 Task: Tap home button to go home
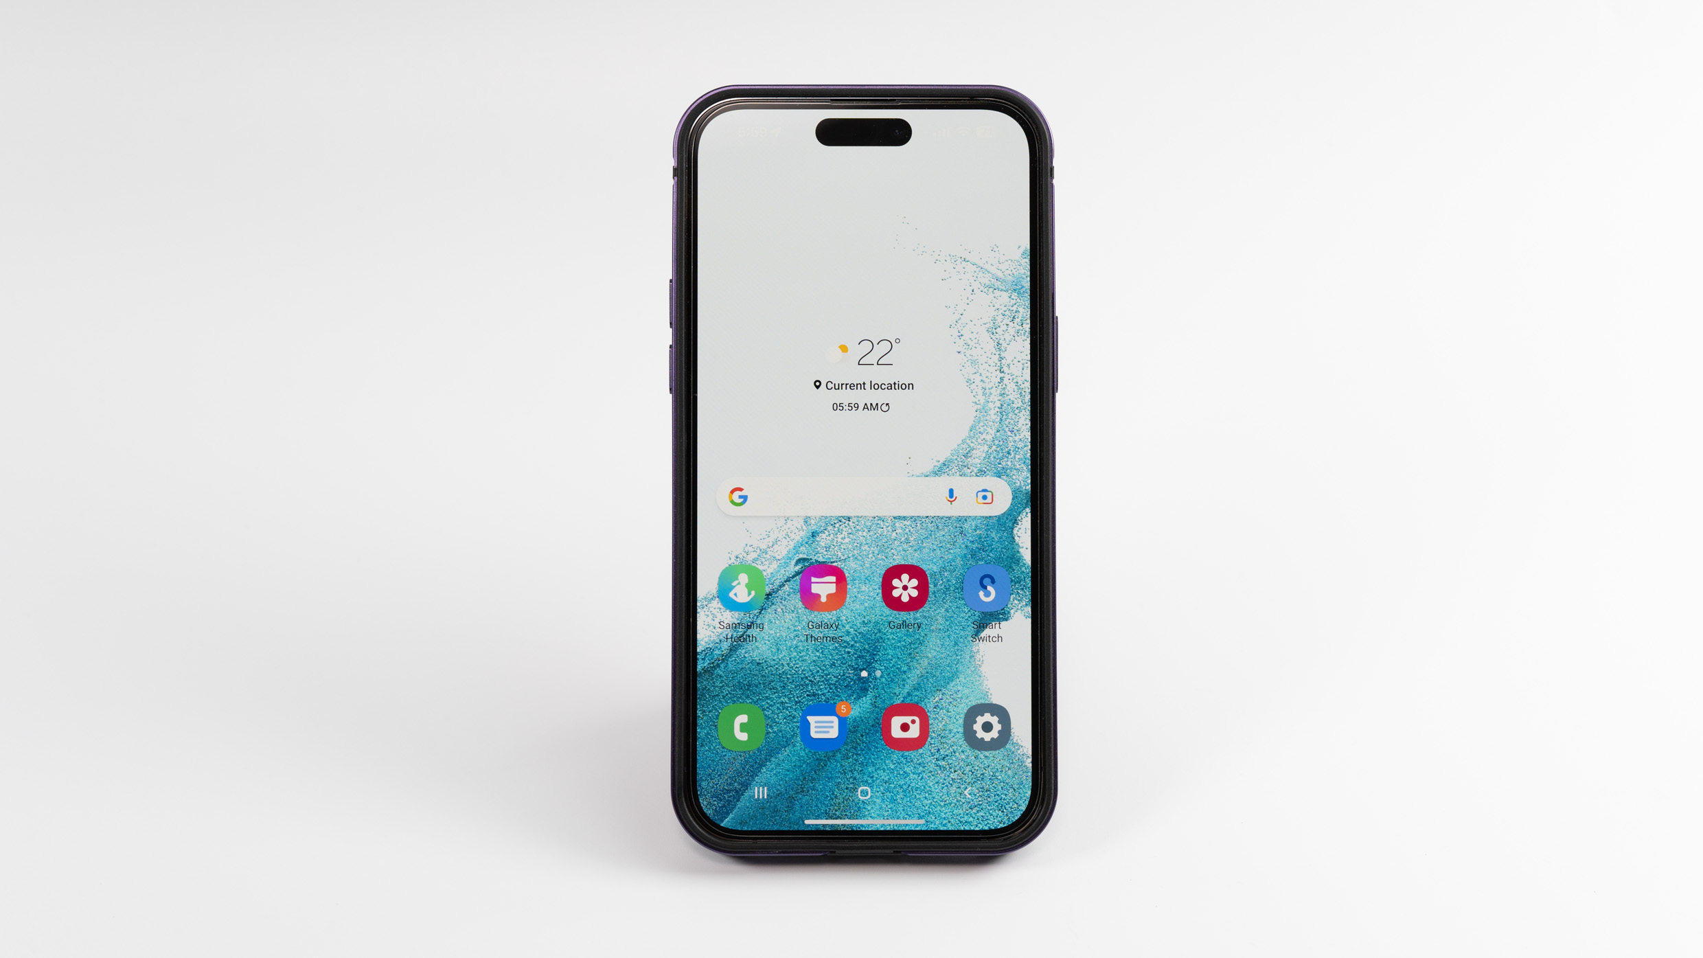point(863,793)
